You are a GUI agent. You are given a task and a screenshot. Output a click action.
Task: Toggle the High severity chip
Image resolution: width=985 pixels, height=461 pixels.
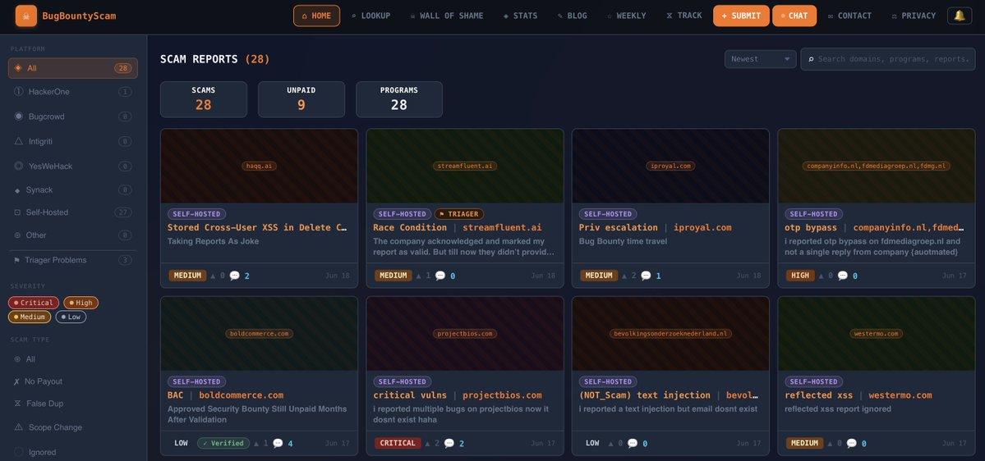point(81,303)
